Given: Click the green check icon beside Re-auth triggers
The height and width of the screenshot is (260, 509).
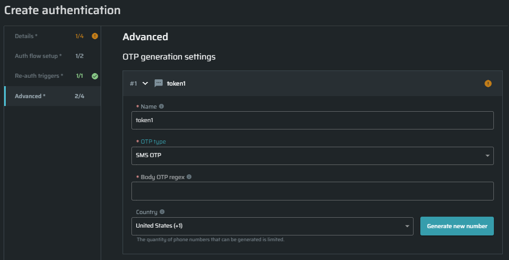Looking at the screenshot, I should (94, 76).
